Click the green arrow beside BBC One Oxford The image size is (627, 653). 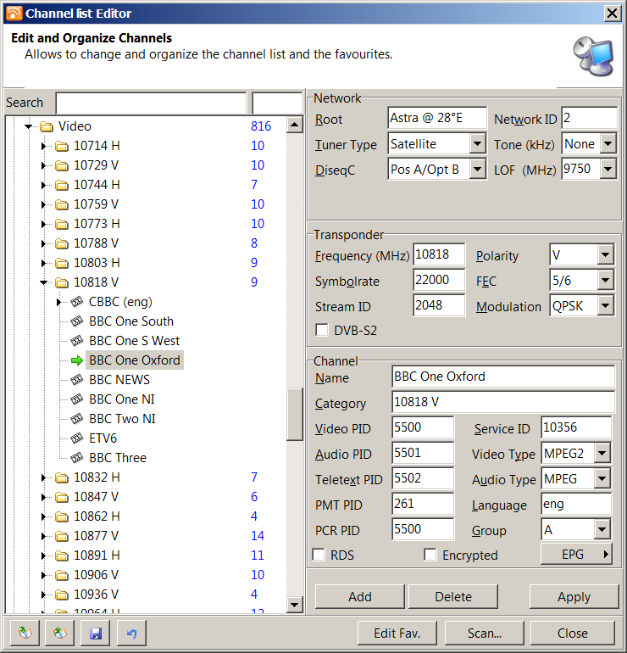point(77,360)
